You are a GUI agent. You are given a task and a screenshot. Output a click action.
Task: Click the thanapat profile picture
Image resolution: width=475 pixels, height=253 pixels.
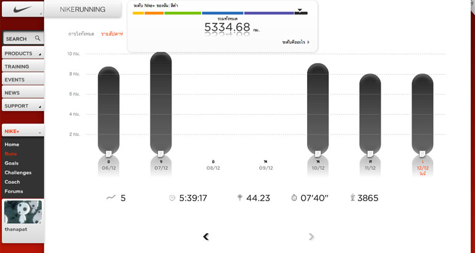(22, 212)
